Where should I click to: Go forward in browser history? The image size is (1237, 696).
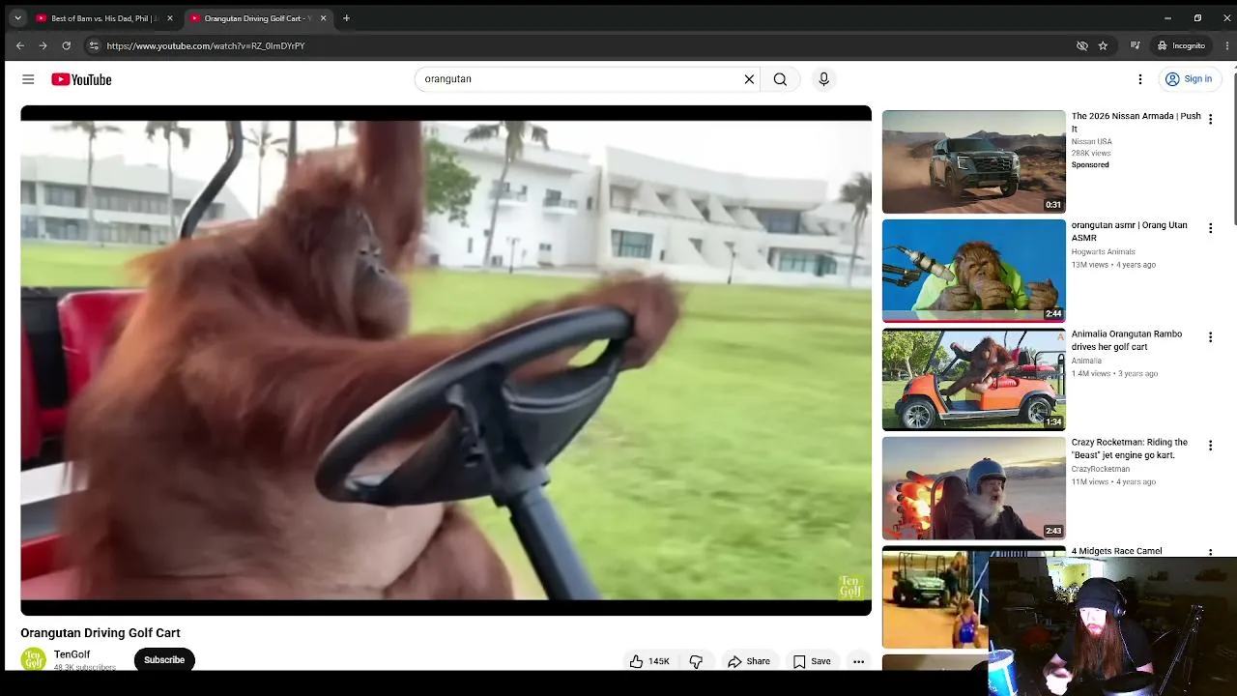click(43, 45)
